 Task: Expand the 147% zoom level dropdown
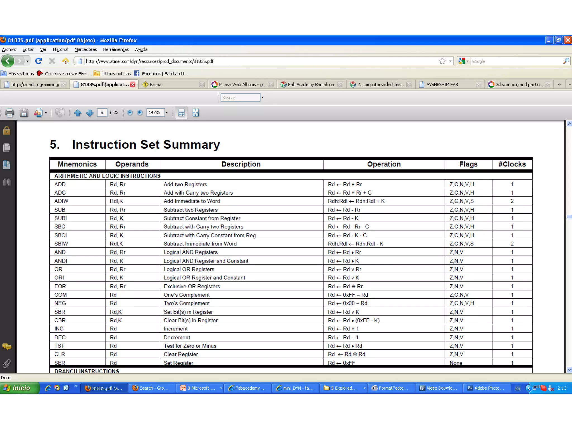point(166,113)
